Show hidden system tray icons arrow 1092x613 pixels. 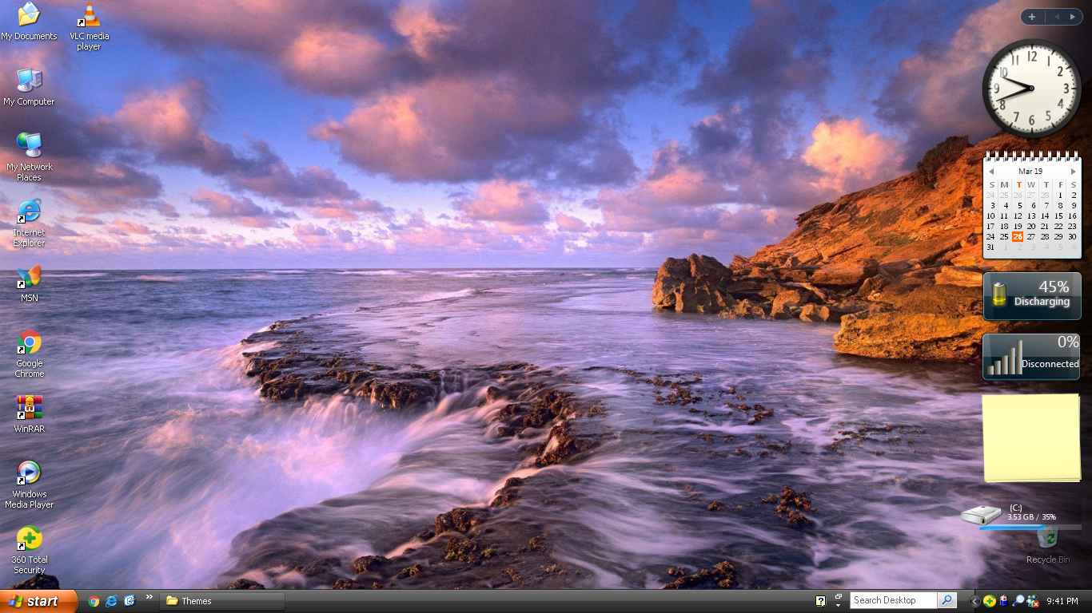click(974, 601)
